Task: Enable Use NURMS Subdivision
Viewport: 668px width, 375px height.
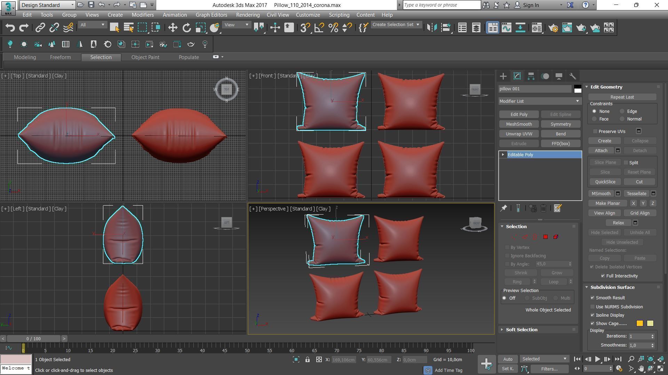Action: [x=593, y=307]
